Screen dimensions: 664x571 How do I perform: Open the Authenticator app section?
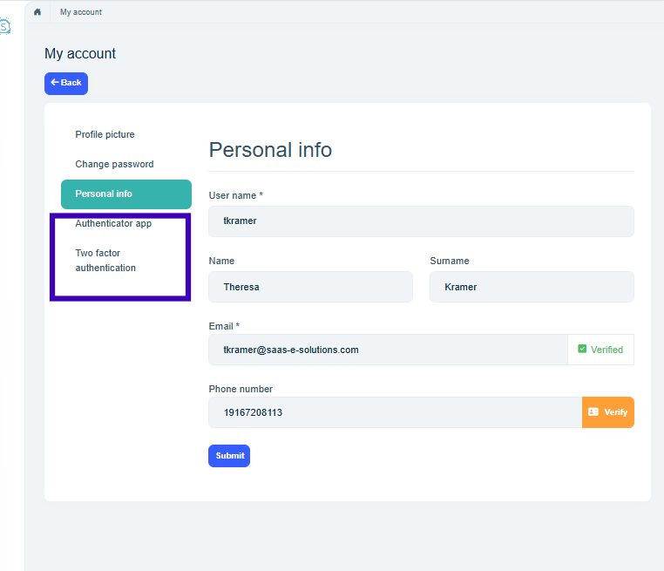pos(113,224)
